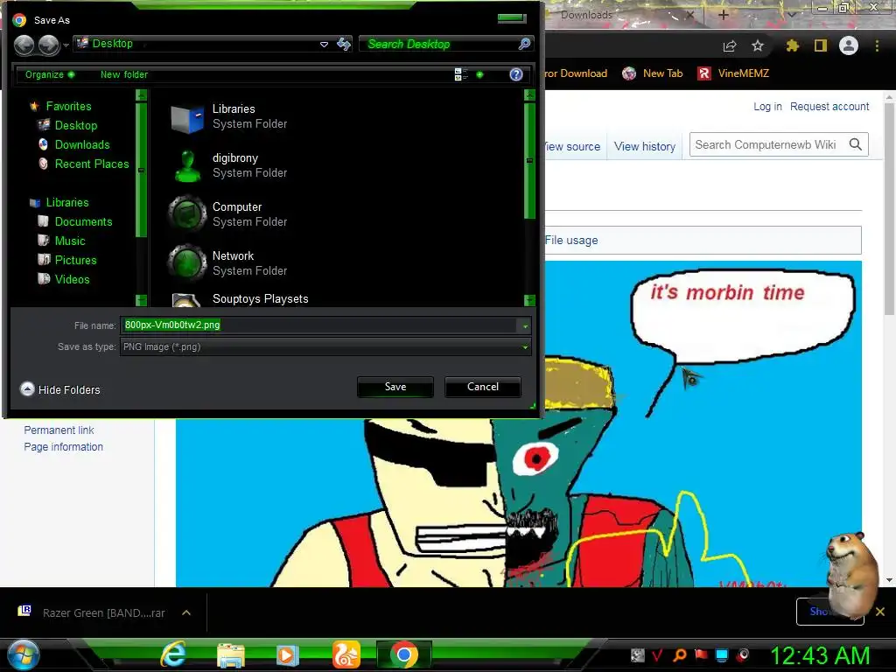The height and width of the screenshot is (672, 896).
Task: Focus the Search Computernewb Wiki box
Action: tap(768, 144)
